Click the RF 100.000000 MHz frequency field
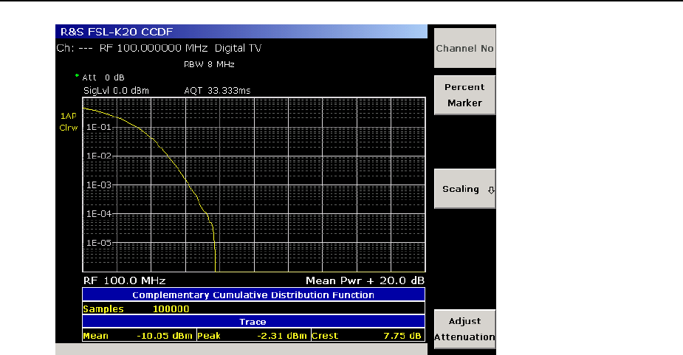Image resolution: width=683 pixels, height=355 pixels. 154,48
